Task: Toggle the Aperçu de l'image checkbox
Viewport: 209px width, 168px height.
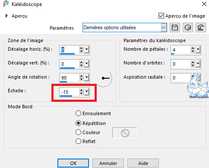Action: (161, 16)
